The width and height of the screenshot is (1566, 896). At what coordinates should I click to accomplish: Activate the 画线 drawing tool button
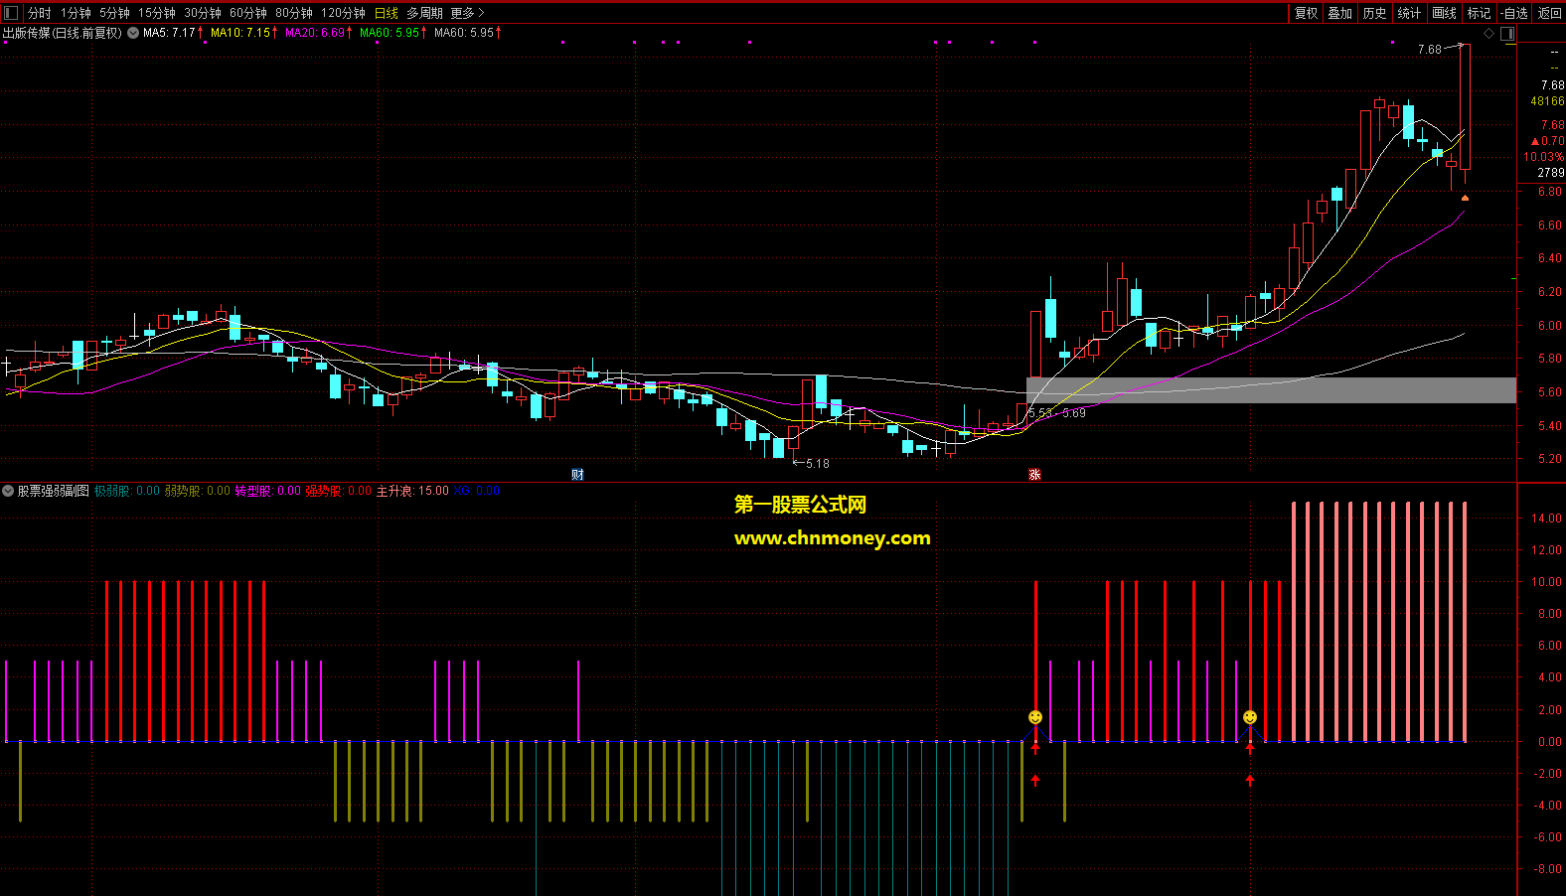click(x=1444, y=13)
